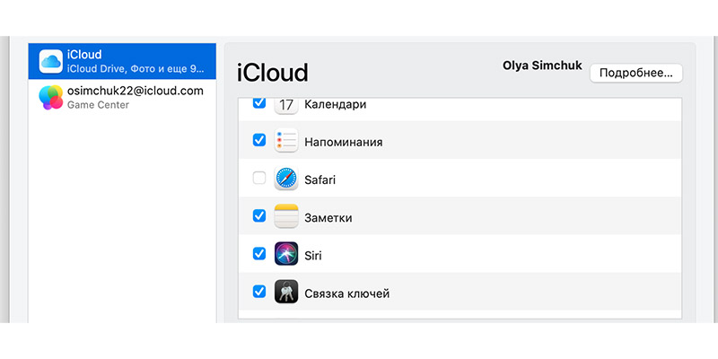Select the iCloud account in sidebar
This screenshot has width=718, height=359.
(122, 61)
